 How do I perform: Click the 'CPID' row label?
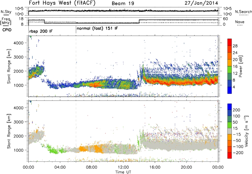[x=7, y=30]
